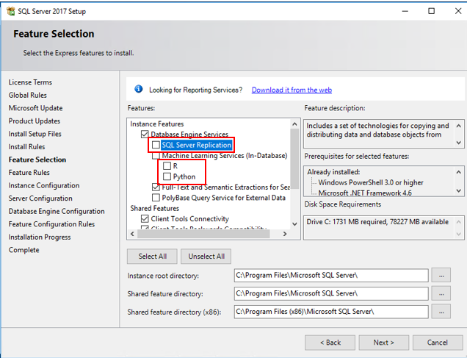
Task: Tick the Python checkbox
Action: [167, 177]
